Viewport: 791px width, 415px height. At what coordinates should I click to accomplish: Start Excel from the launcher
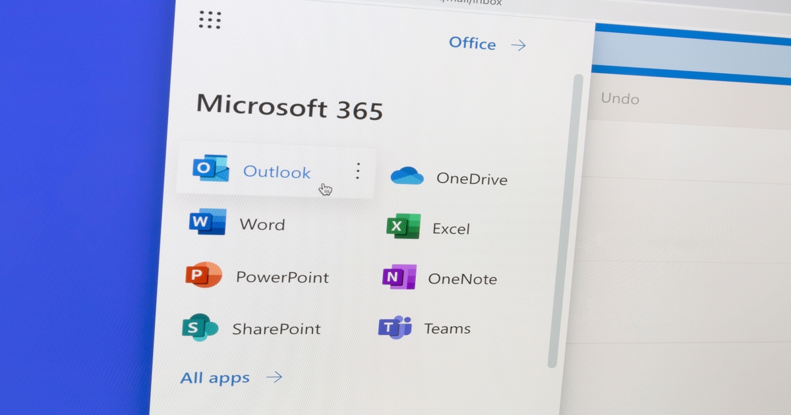(x=452, y=229)
